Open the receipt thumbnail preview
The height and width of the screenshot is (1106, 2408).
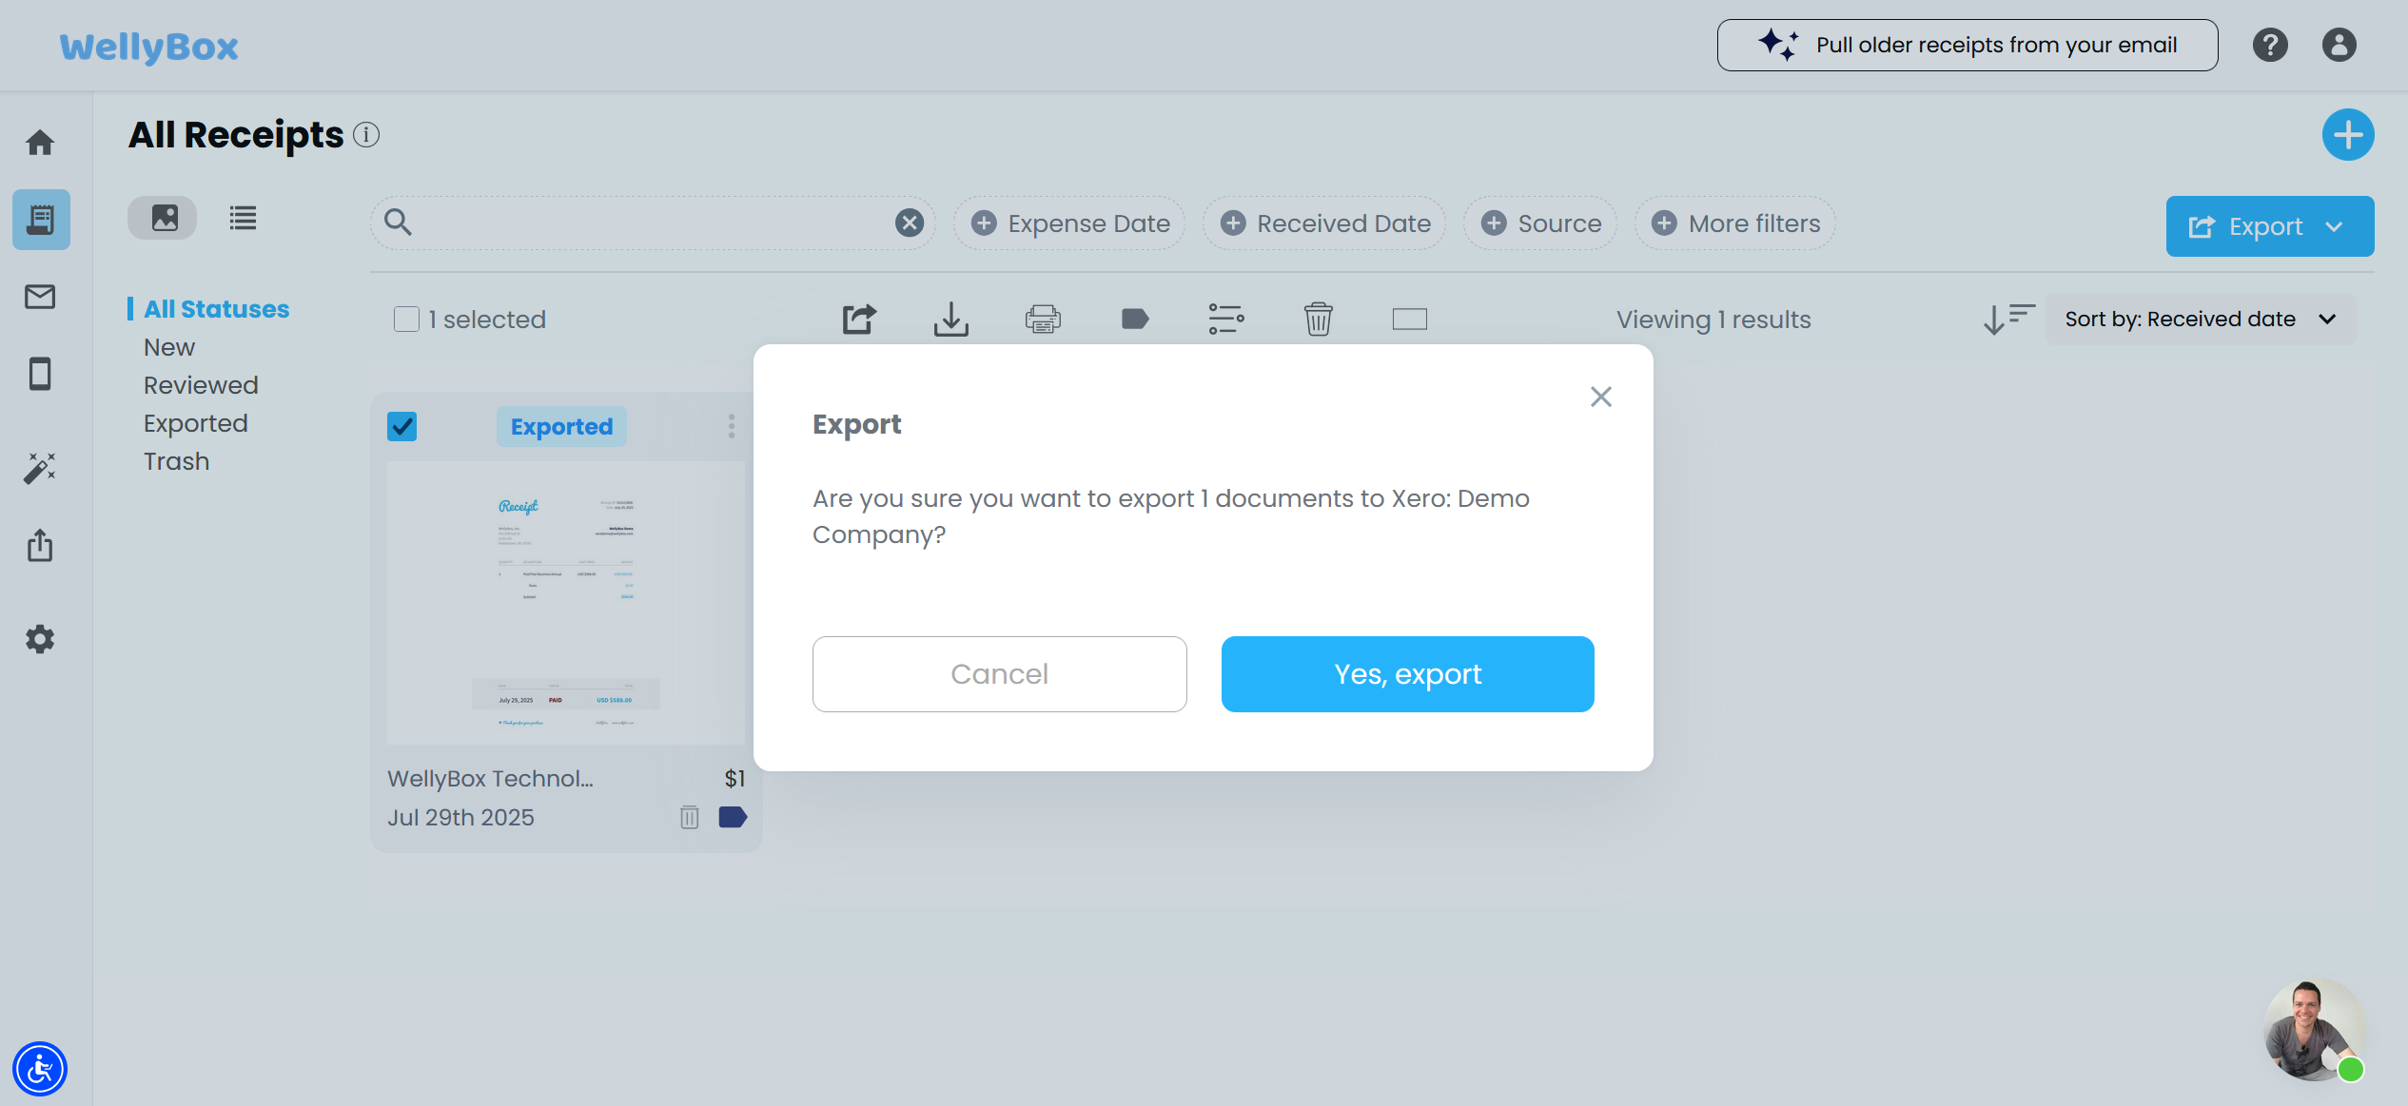coord(566,603)
